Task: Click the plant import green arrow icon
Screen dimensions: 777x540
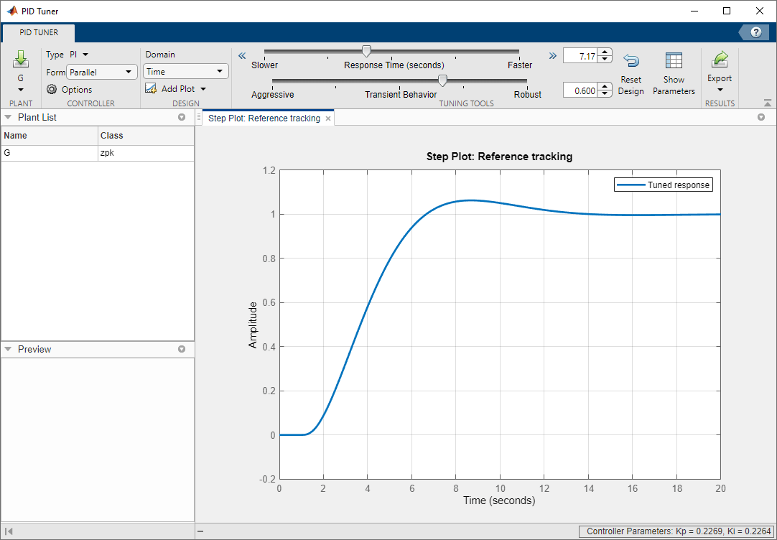Action: tap(20, 60)
